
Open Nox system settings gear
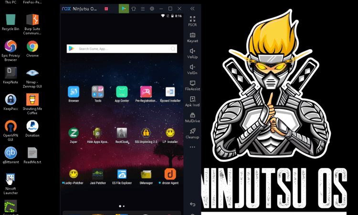(152, 9)
